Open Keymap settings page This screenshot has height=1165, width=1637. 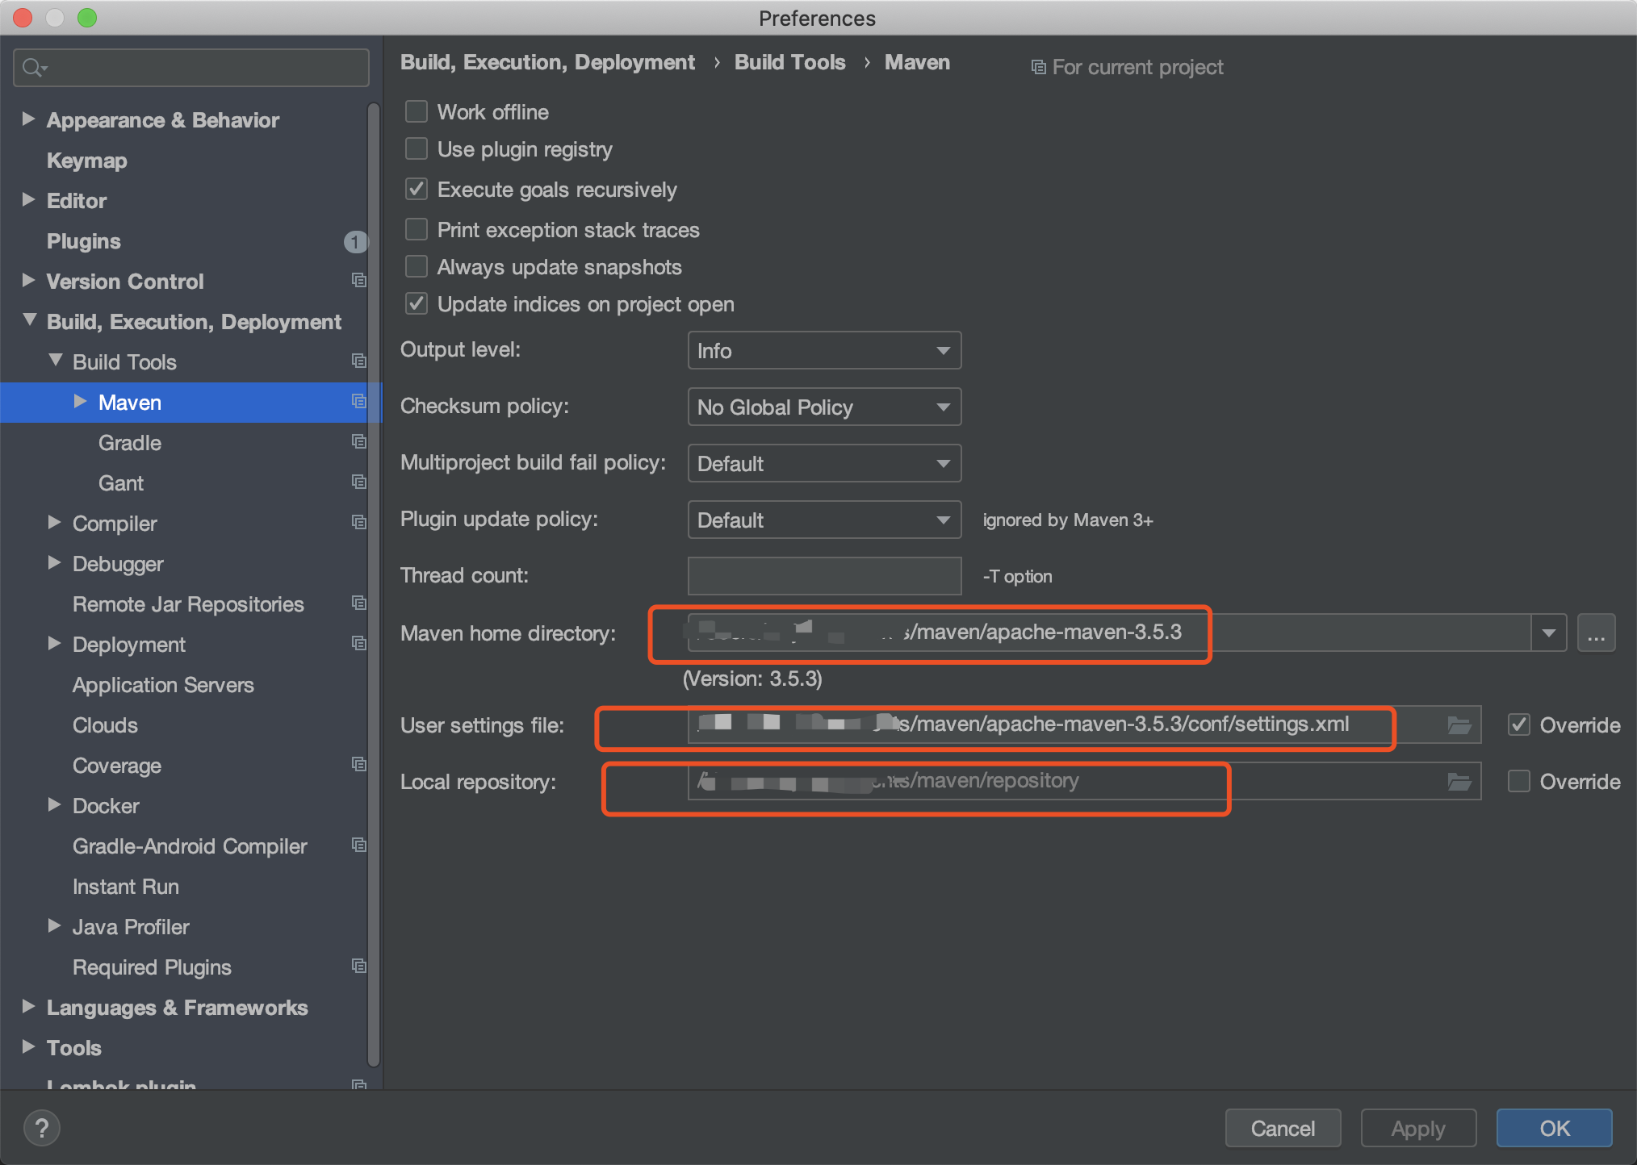coord(86,161)
